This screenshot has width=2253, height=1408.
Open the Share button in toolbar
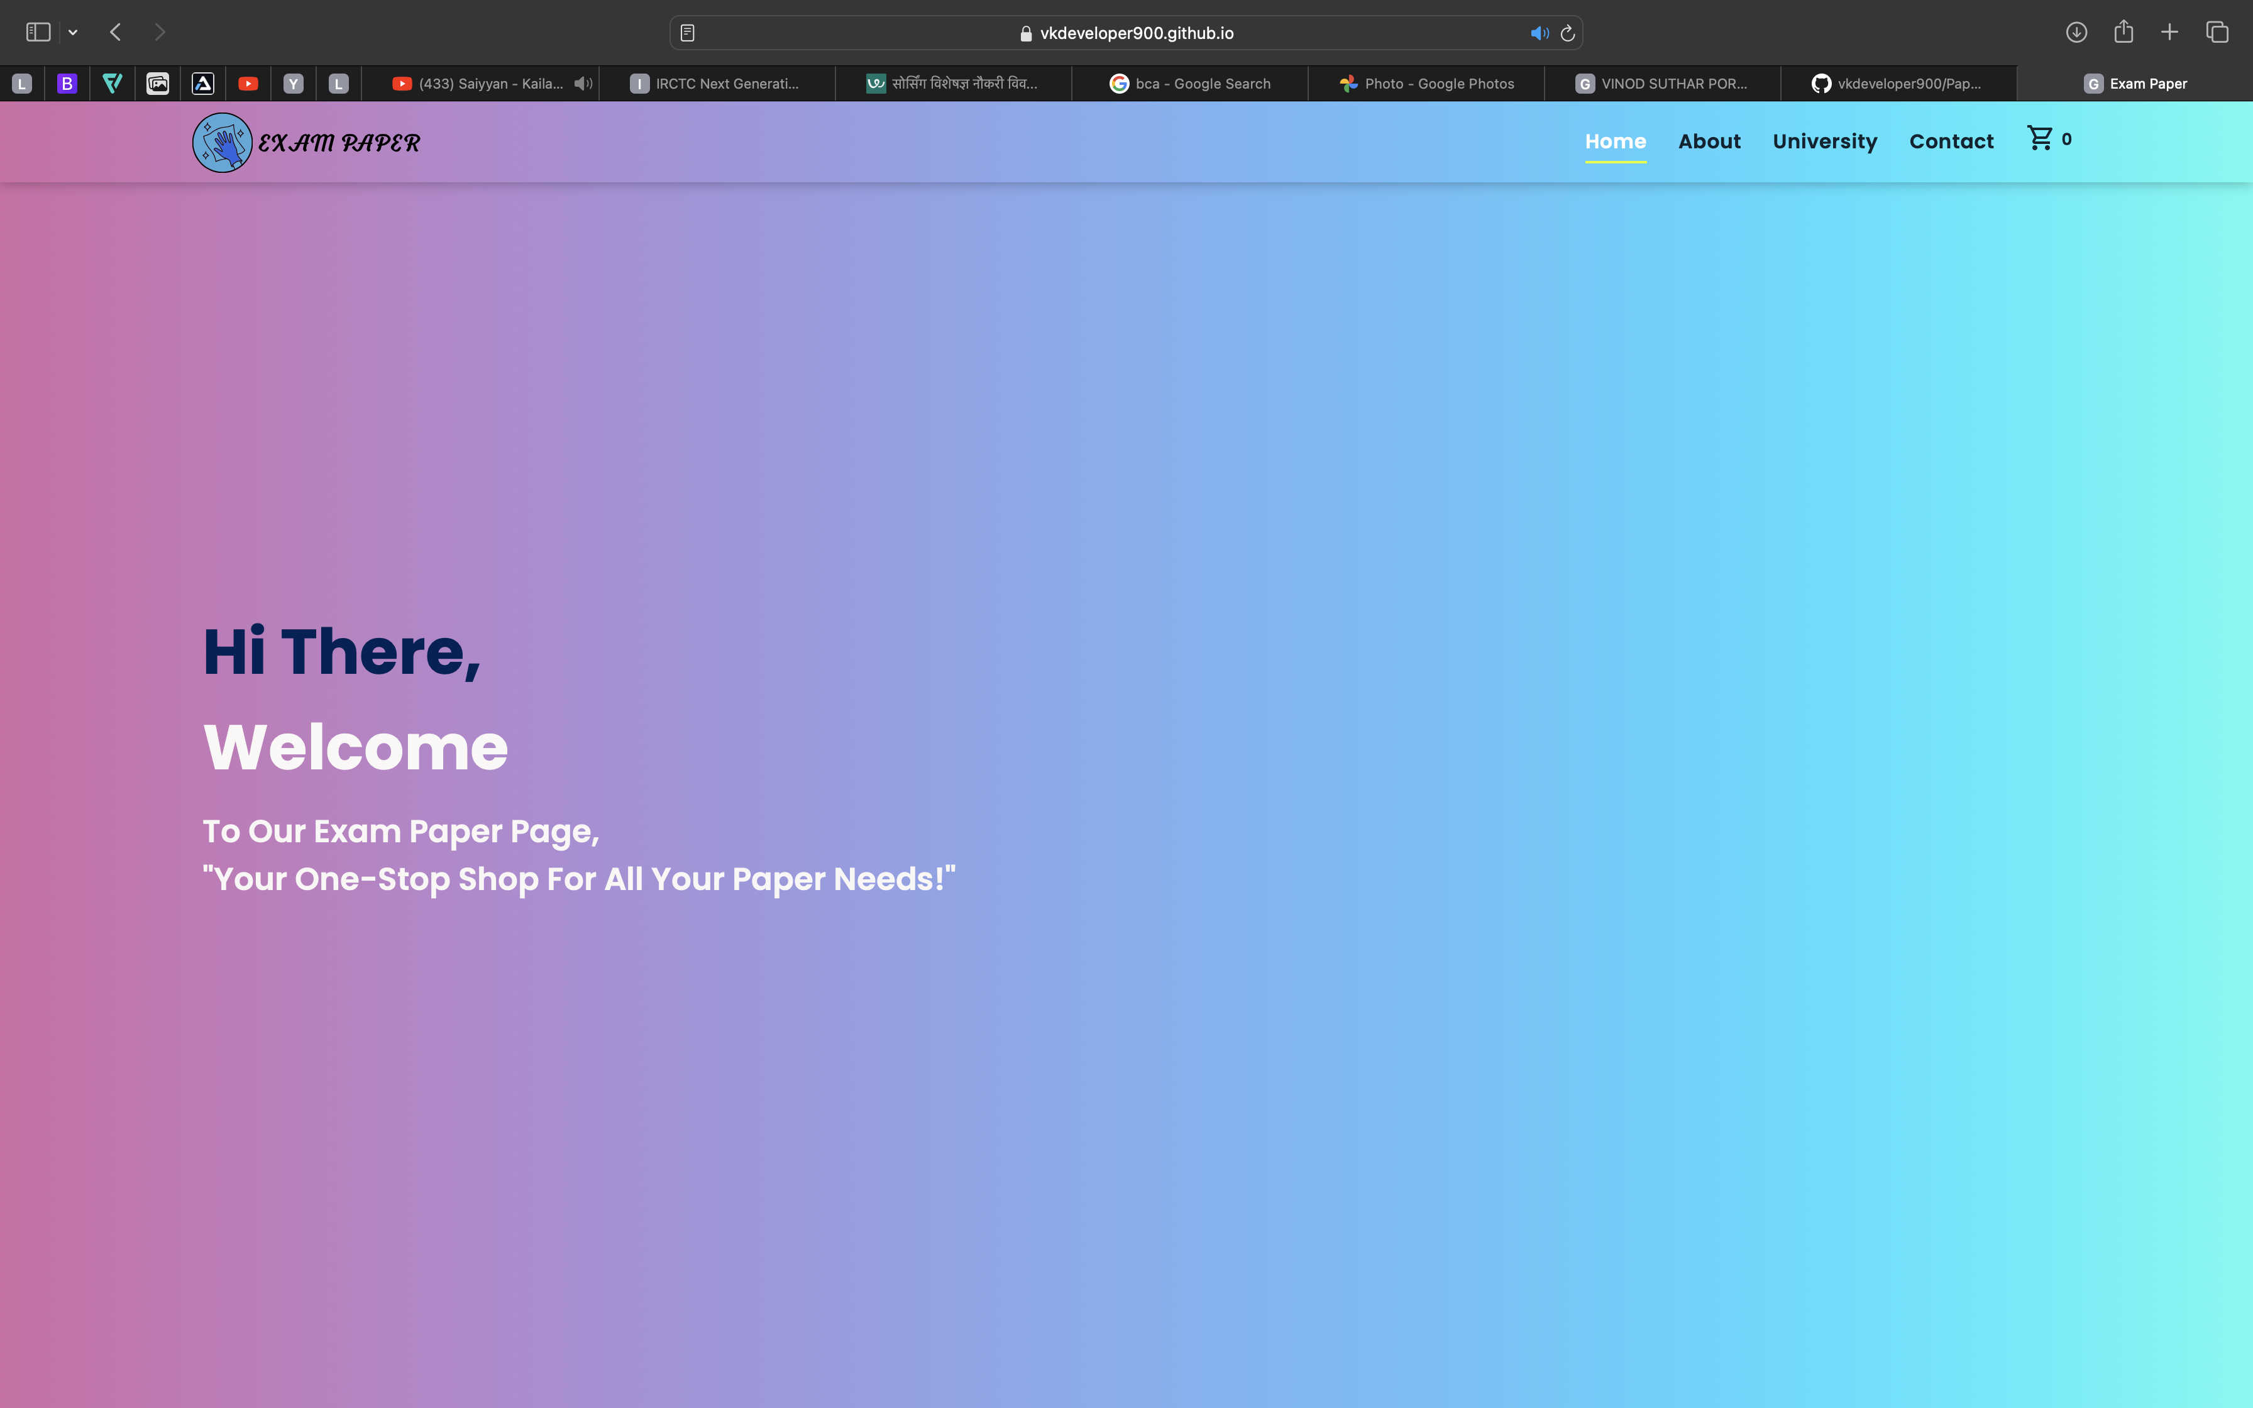coord(2124,31)
